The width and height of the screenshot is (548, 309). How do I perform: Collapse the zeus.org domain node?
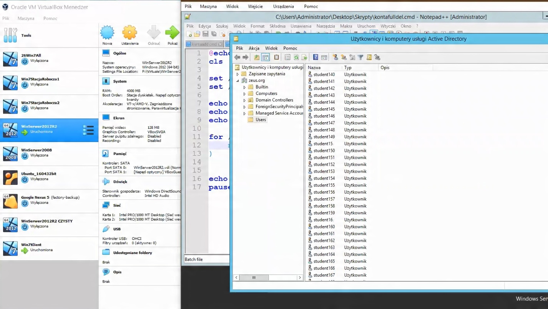click(x=237, y=81)
